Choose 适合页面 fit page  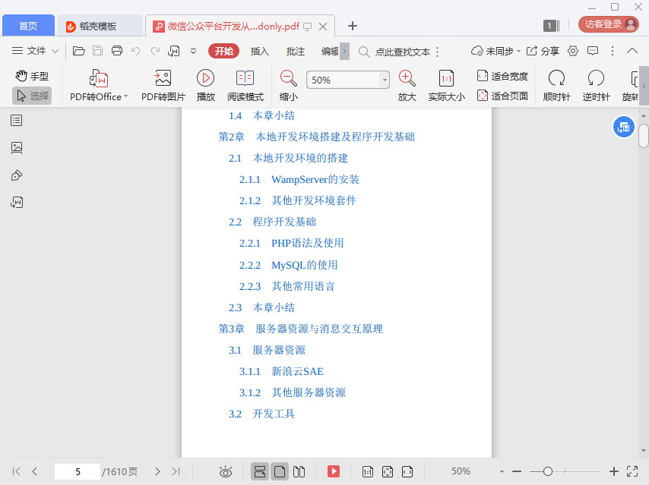[502, 96]
